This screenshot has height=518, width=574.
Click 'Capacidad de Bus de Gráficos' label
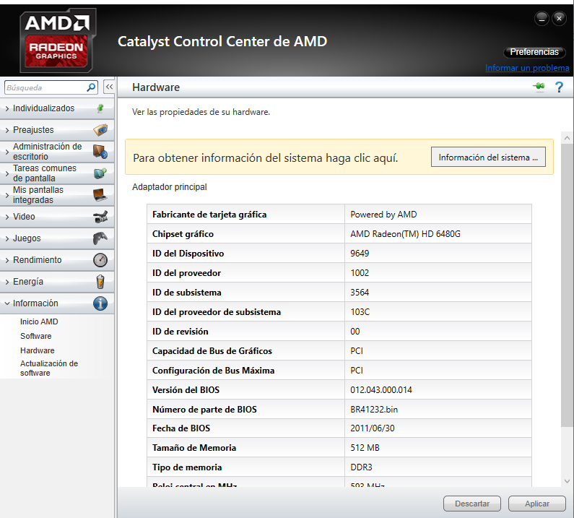(212, 350)
